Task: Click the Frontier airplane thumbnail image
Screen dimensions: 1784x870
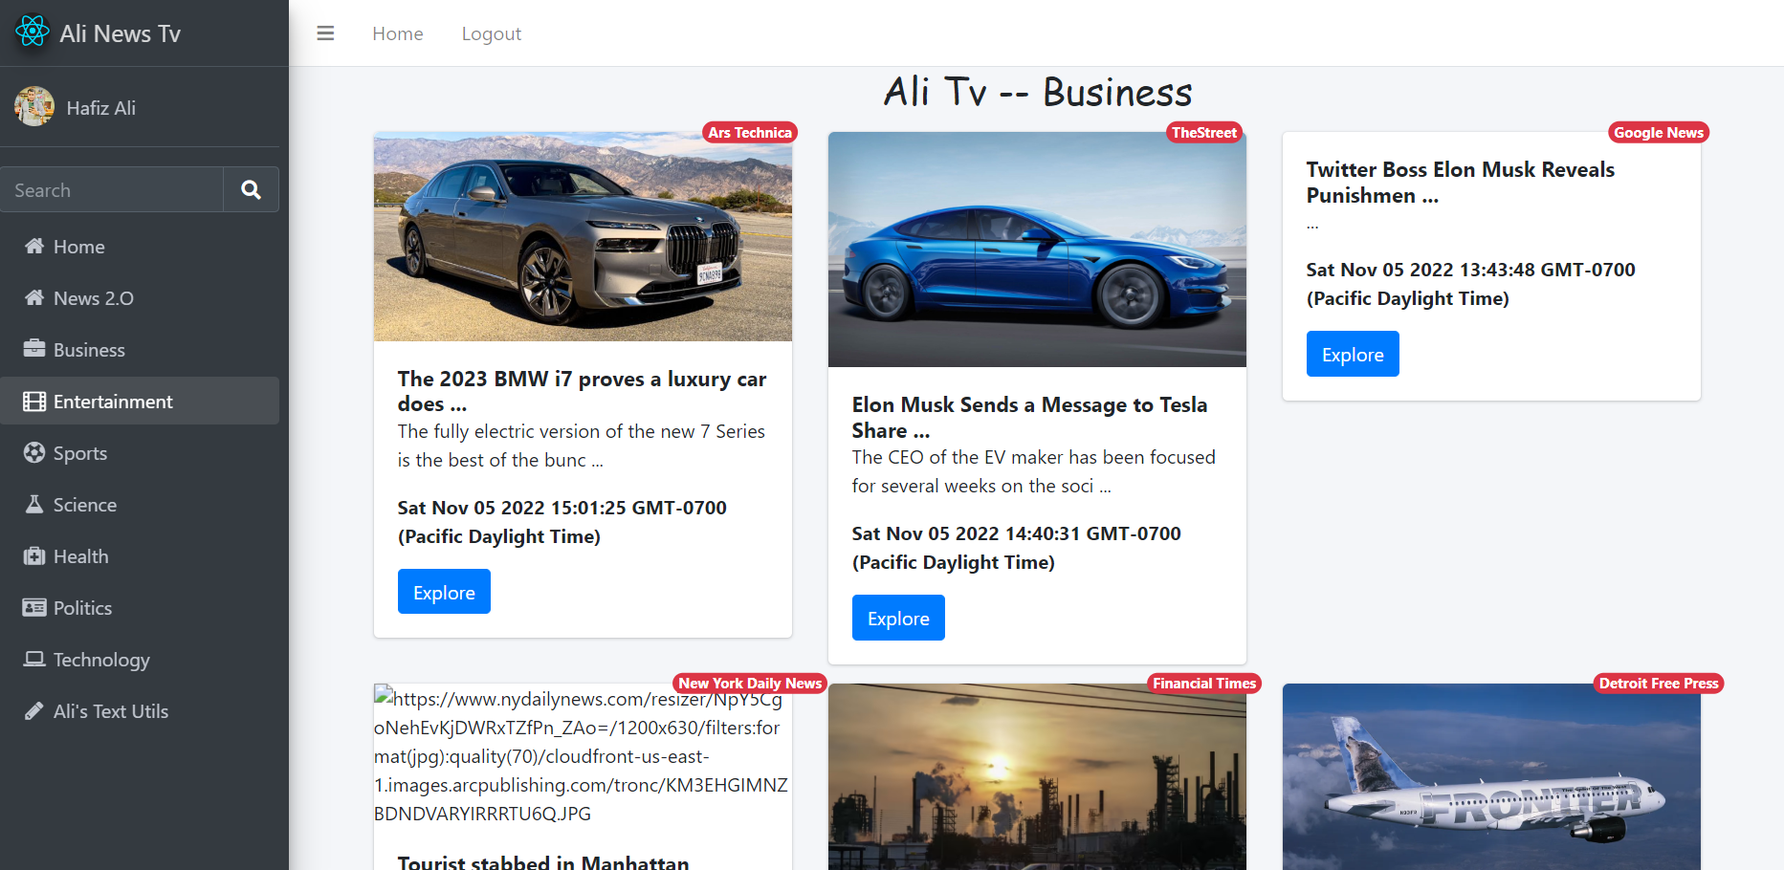Action: 1490,776
